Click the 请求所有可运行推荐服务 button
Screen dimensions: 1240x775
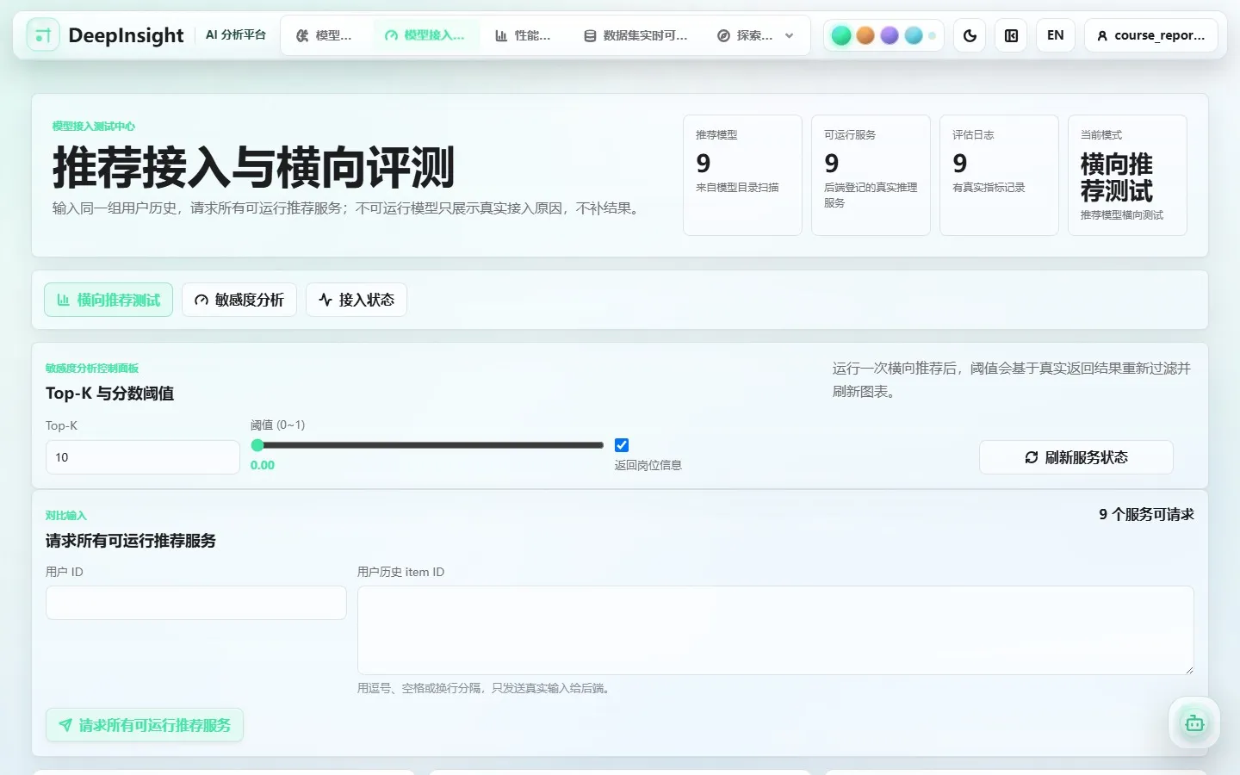[x=145, y=725]
